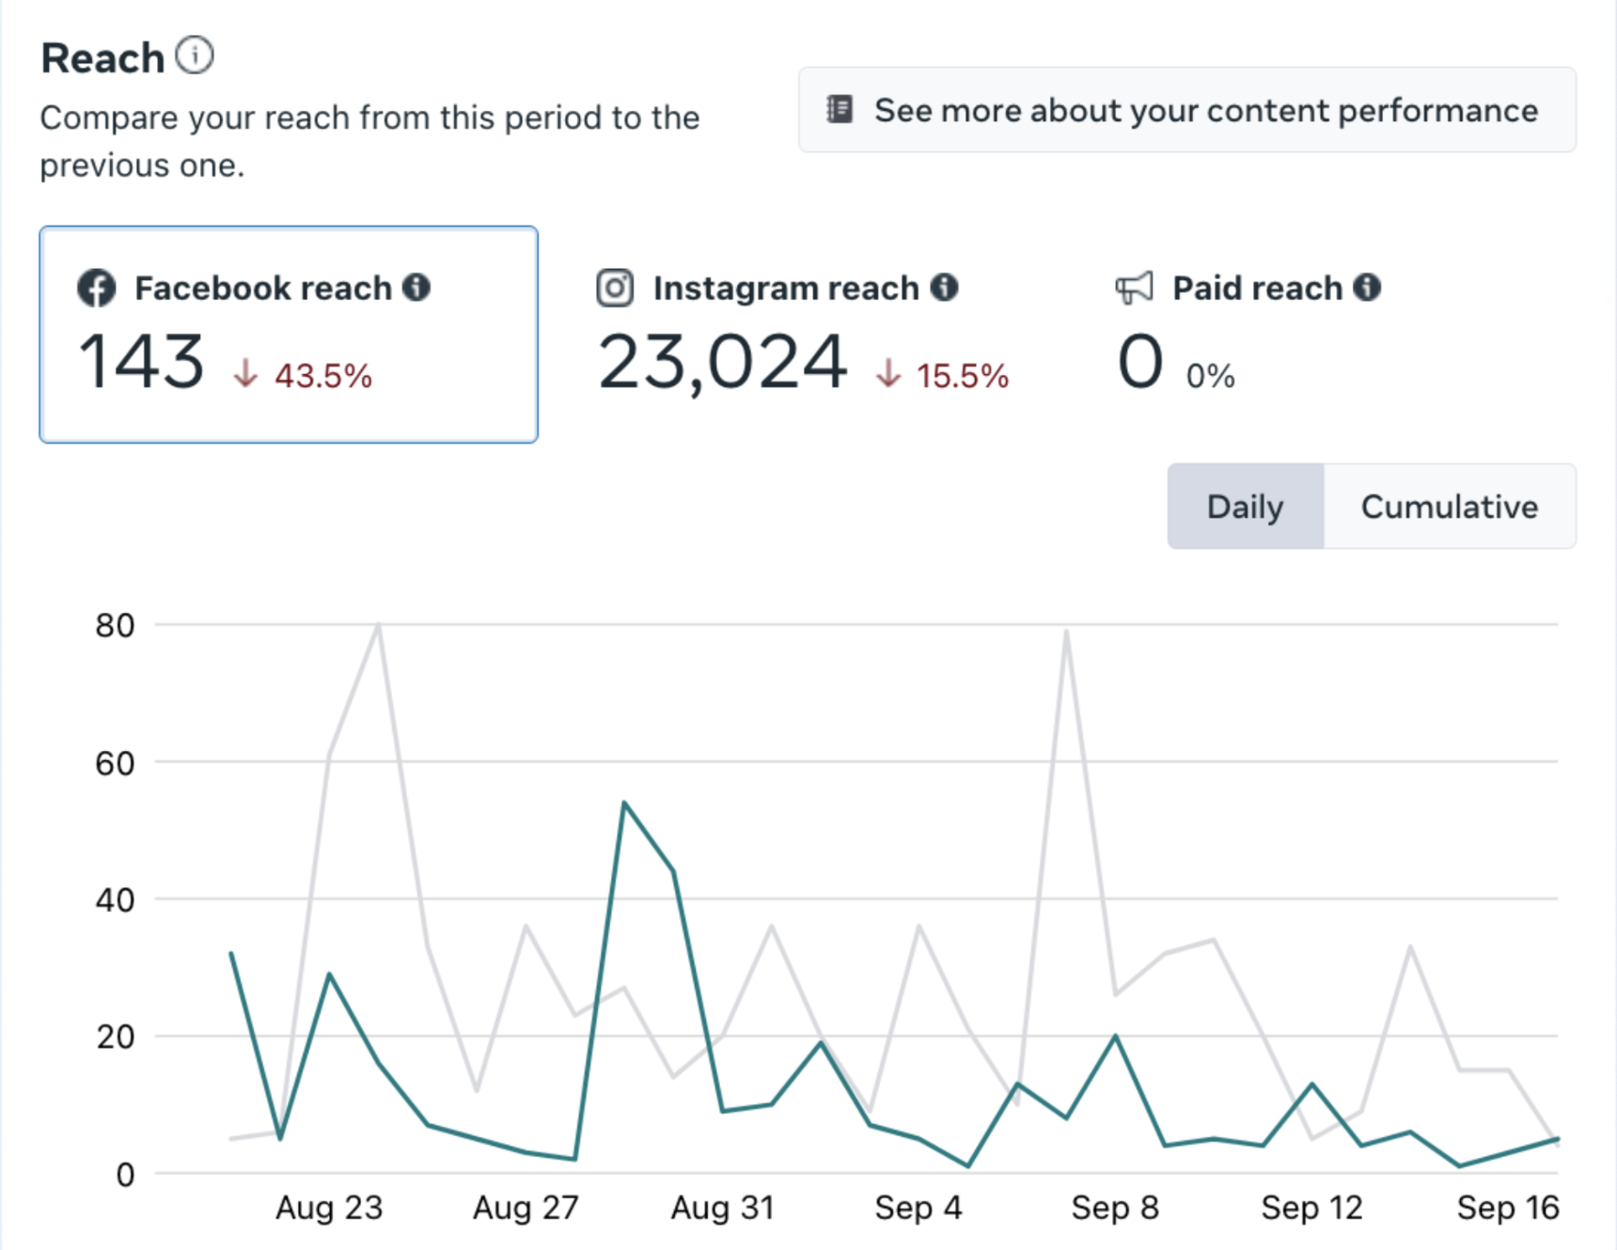Click the chart peak above Sep 8
The height and width of the screenshot is (1250, 1617).
click(1067, 633)
